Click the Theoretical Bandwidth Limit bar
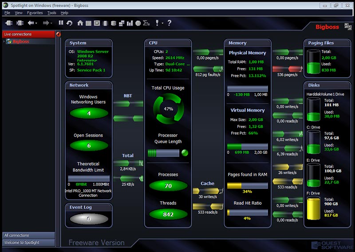The width and height of the screenshot is (355, 252). click(89, 178)
